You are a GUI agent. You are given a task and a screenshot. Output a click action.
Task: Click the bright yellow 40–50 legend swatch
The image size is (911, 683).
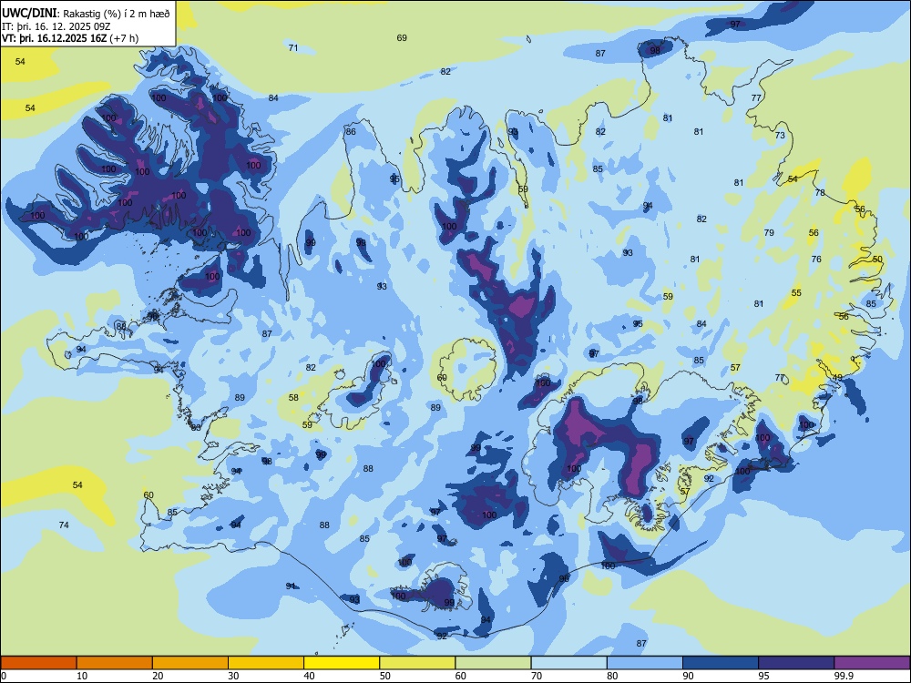click(x=342, y=663)
